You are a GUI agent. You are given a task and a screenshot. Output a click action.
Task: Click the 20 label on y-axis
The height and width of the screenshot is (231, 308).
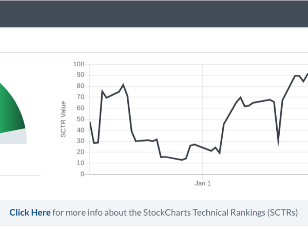coord(80,152)
